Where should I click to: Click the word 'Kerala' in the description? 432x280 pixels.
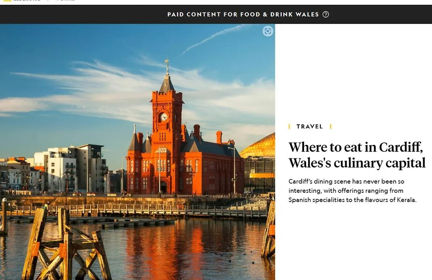click(x=406, y=200)
